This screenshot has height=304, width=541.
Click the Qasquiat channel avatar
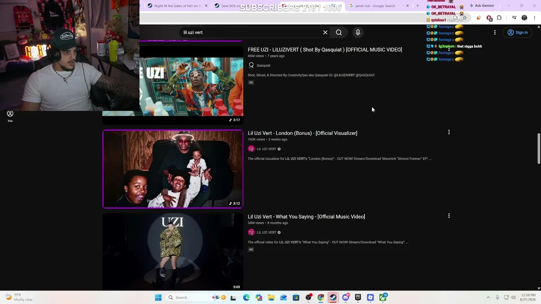(x=251, y=65)
